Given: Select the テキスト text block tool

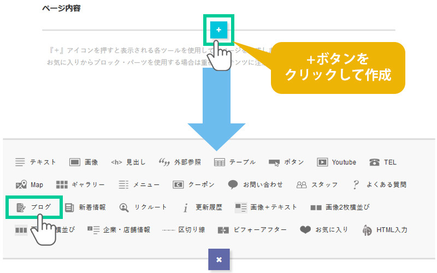Looking at the screenshot, I should coord(36,162).
